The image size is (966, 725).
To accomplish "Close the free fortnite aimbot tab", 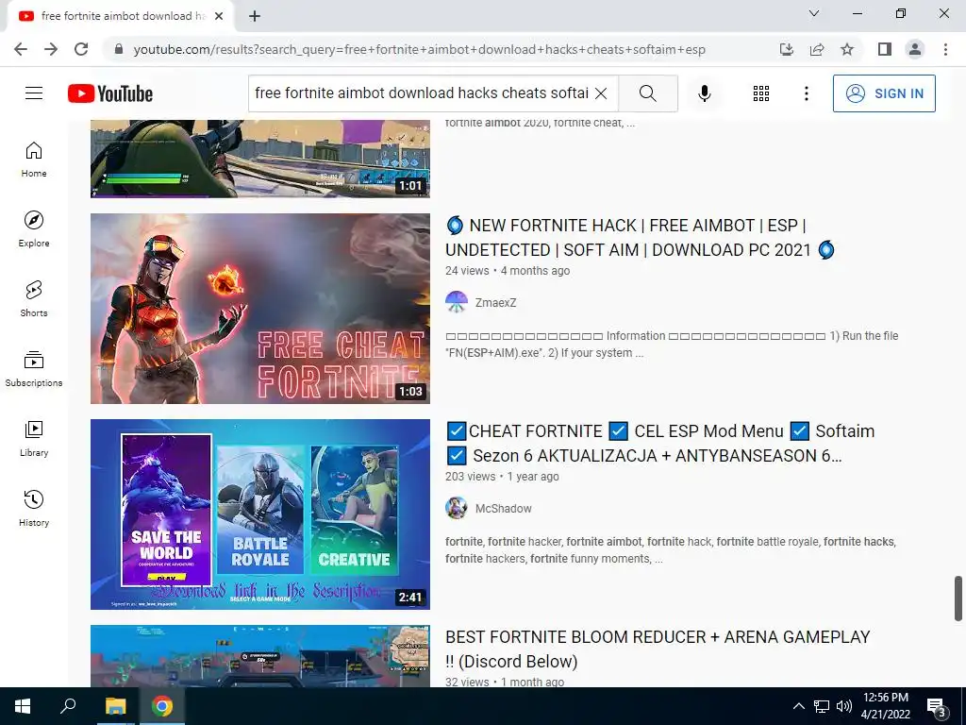I will click(x=219, y=16).
